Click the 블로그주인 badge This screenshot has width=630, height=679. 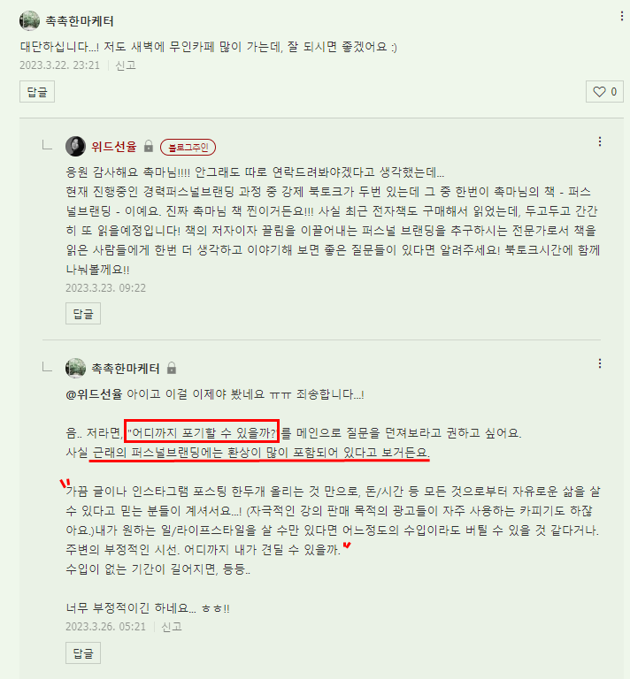pyautogui.click(x=188, y=148)
